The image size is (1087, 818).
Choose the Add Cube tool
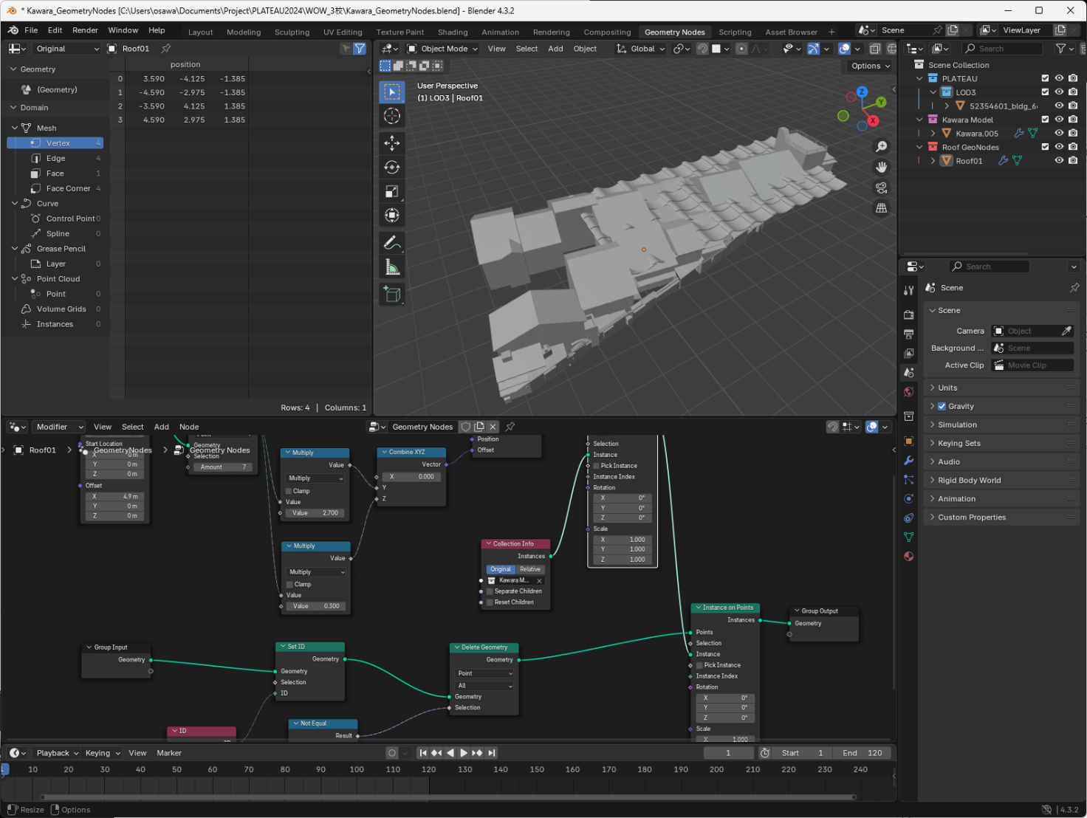tap(392, 295)
